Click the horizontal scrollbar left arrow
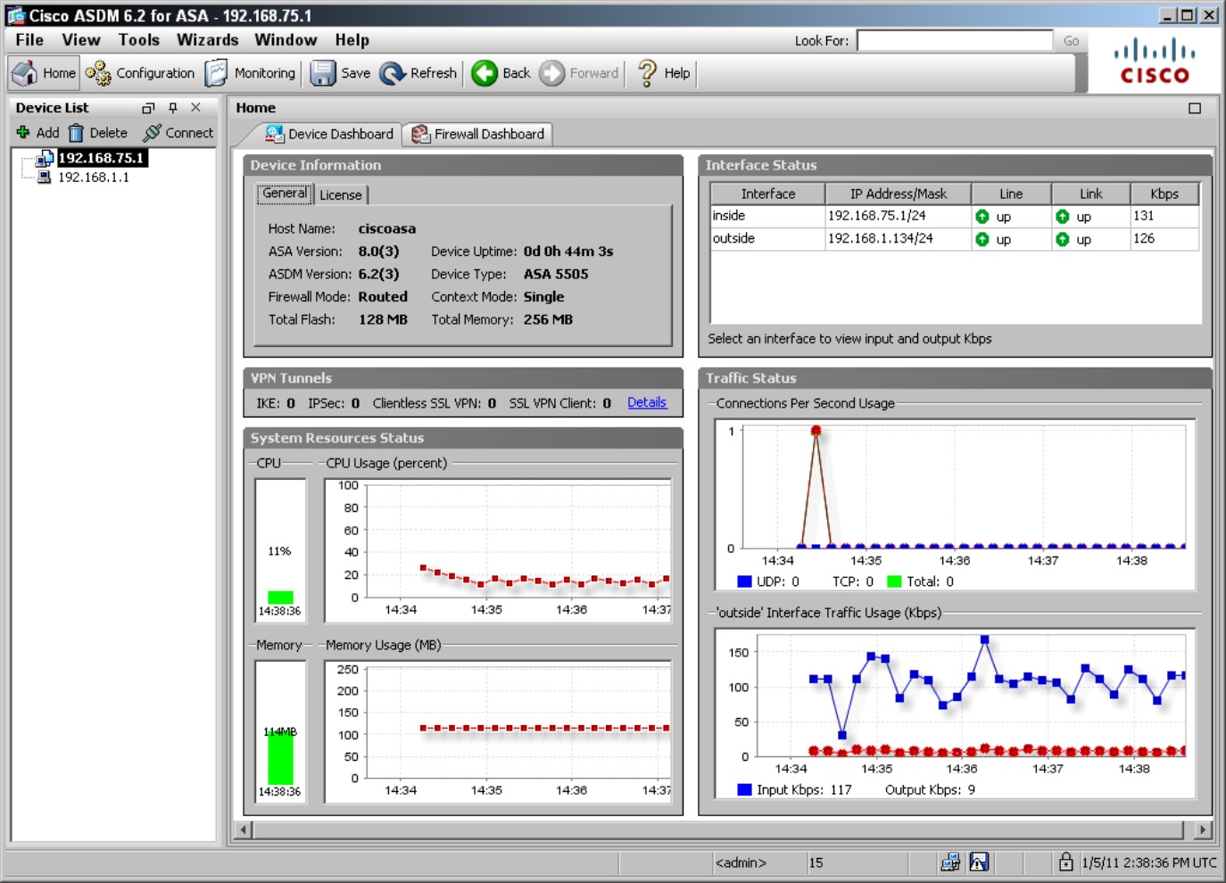The width and height of the screenshot is (1226, 883). coord(243,829)
